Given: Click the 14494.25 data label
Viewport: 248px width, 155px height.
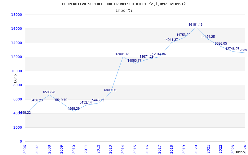Looking at the screenshot, I should click(208, 37).
